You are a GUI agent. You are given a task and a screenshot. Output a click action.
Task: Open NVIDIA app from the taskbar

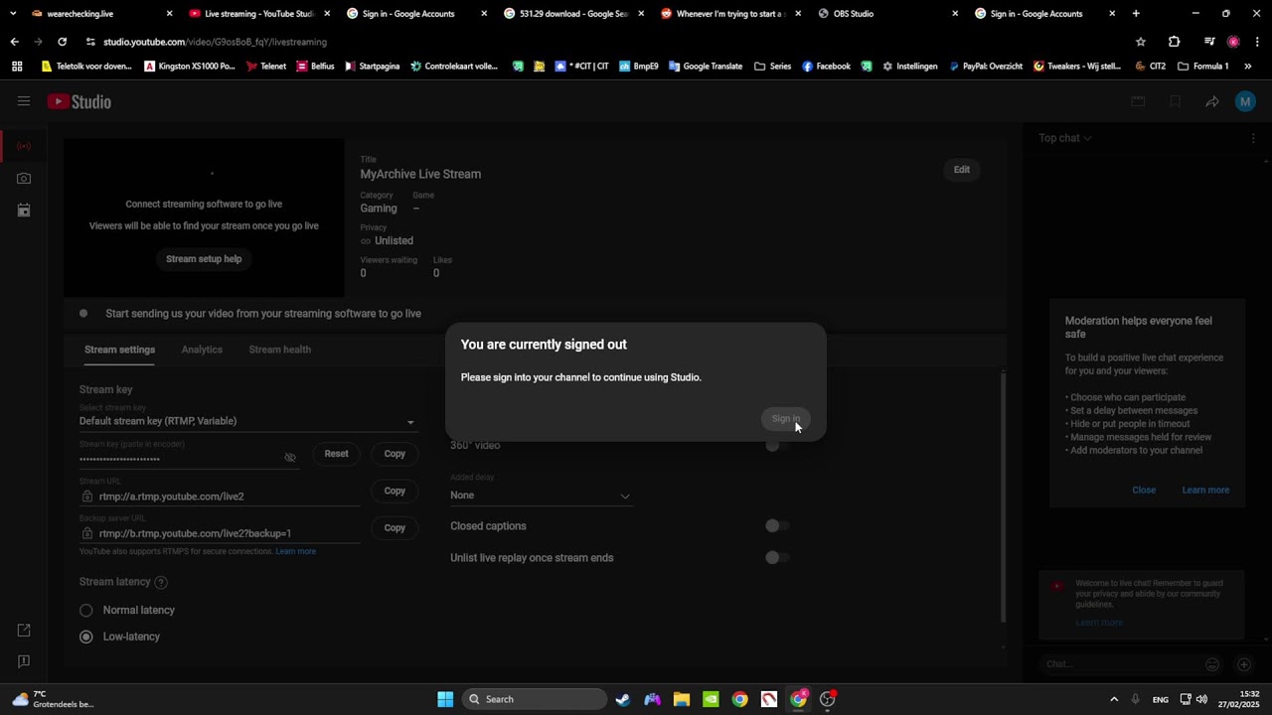point(711,699)
